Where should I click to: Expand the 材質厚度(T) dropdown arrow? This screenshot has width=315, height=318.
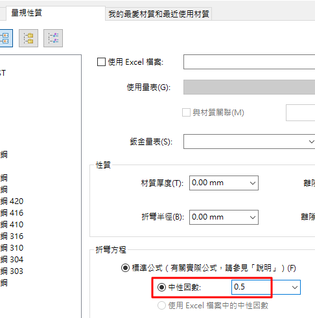tap(253, 183)
